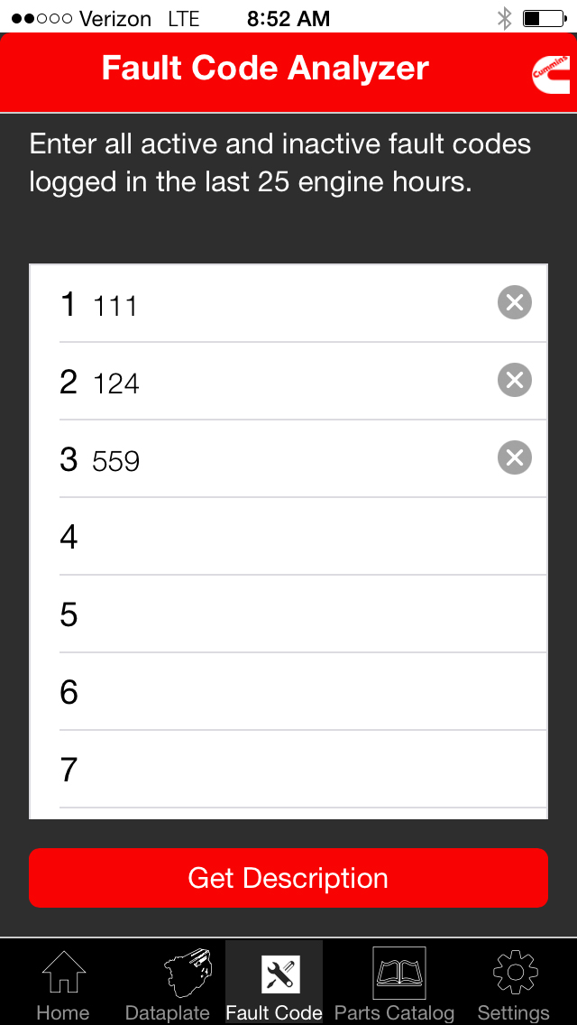Tap the Fault Code Analyzer title
This screenshot has height=1025, width=577.
tap(264, 68)
